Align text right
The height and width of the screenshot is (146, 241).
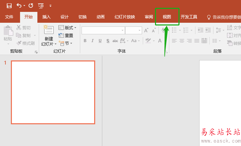(189, 41)
